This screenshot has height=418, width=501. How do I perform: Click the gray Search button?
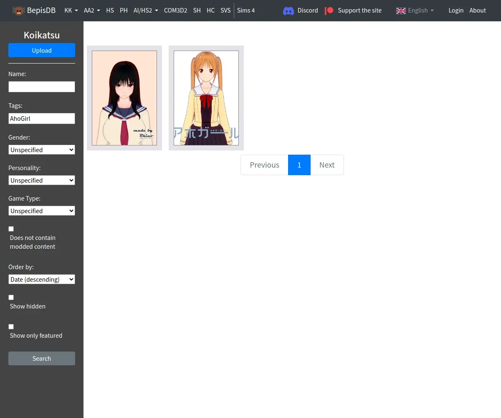(42, 358)
